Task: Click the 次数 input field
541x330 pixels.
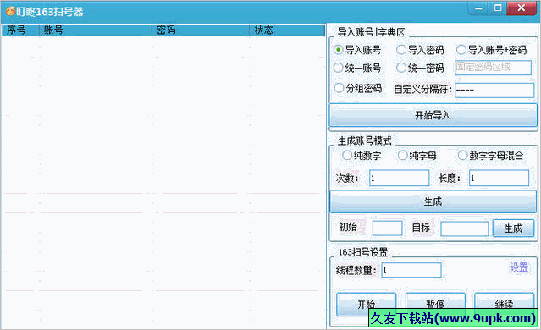Action: point(400,178)
